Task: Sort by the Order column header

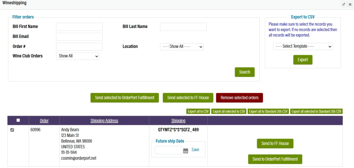Action: [44, 121]
